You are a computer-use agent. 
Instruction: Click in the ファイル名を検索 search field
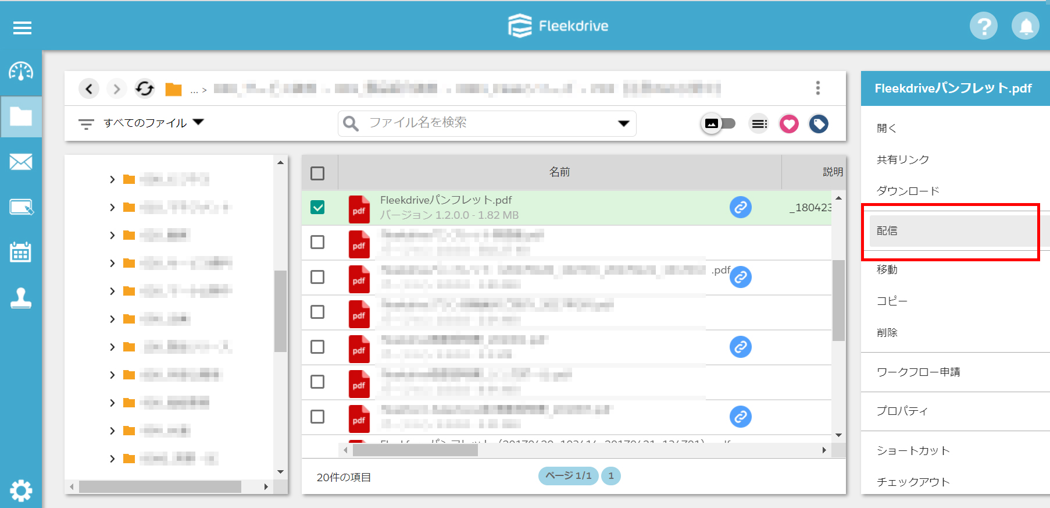487,123
